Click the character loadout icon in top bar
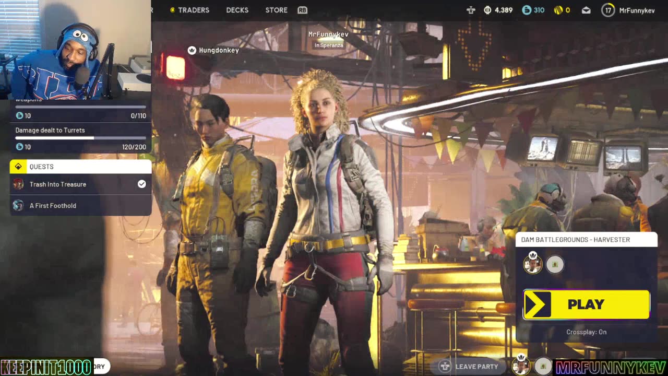Screen dimensions: 668x376 pos(471,10)
